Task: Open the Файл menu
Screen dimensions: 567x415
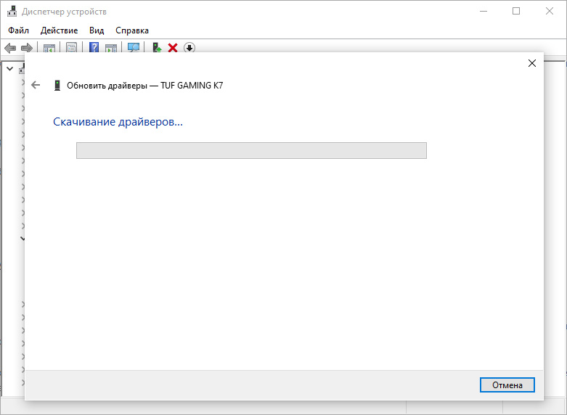Action: click(x=18, y=30)
